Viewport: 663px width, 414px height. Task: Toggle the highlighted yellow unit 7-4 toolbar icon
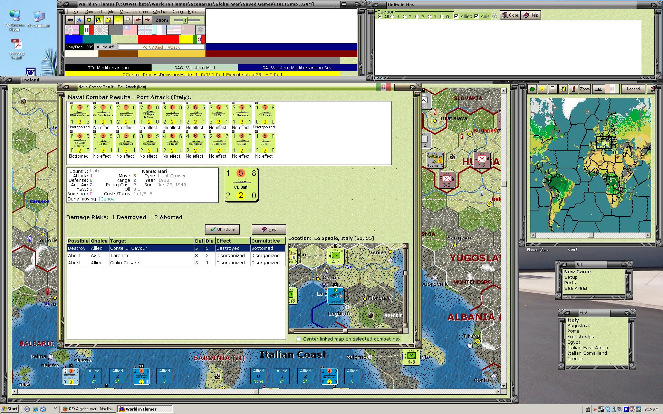tap(99, 20)
